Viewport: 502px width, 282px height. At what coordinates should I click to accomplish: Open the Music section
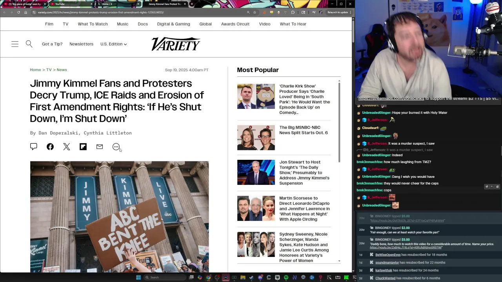122,24
